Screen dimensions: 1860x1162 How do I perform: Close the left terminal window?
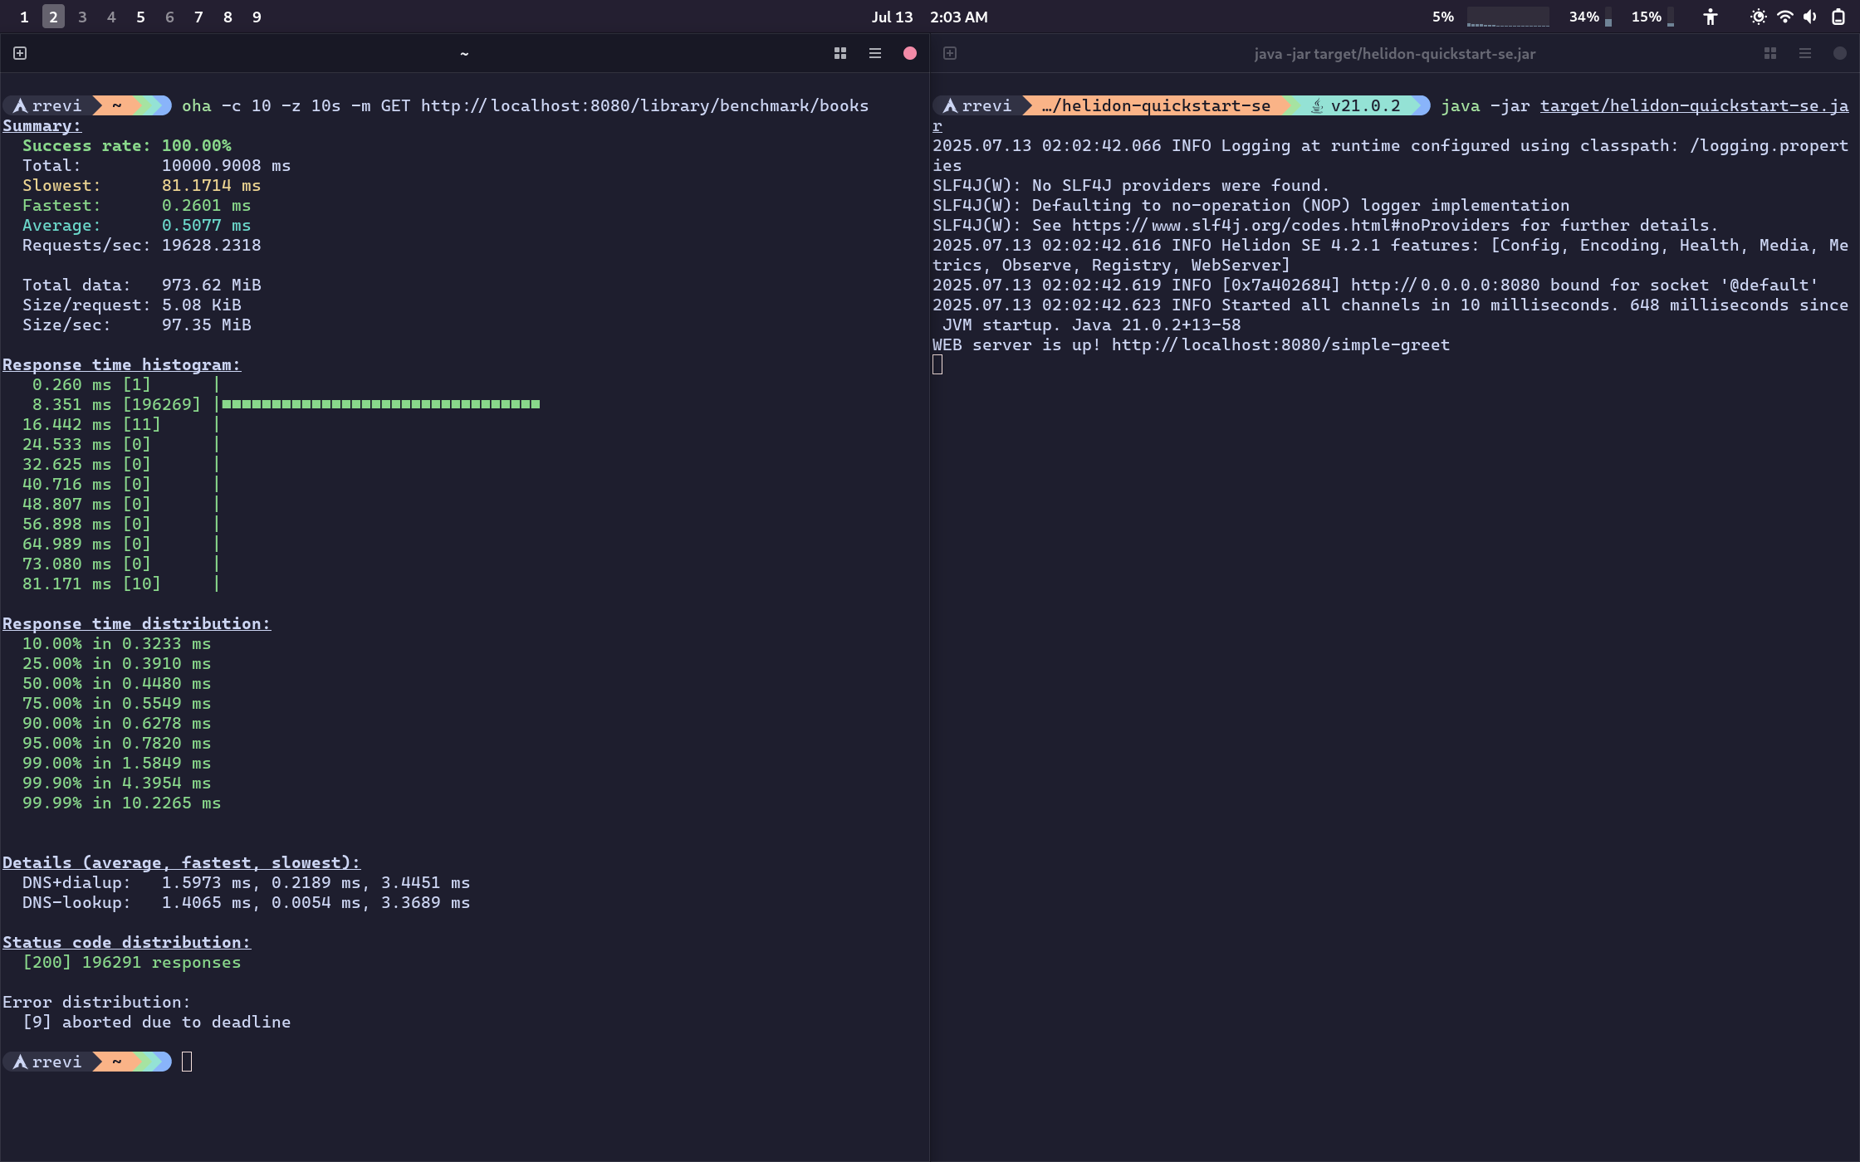910,53
